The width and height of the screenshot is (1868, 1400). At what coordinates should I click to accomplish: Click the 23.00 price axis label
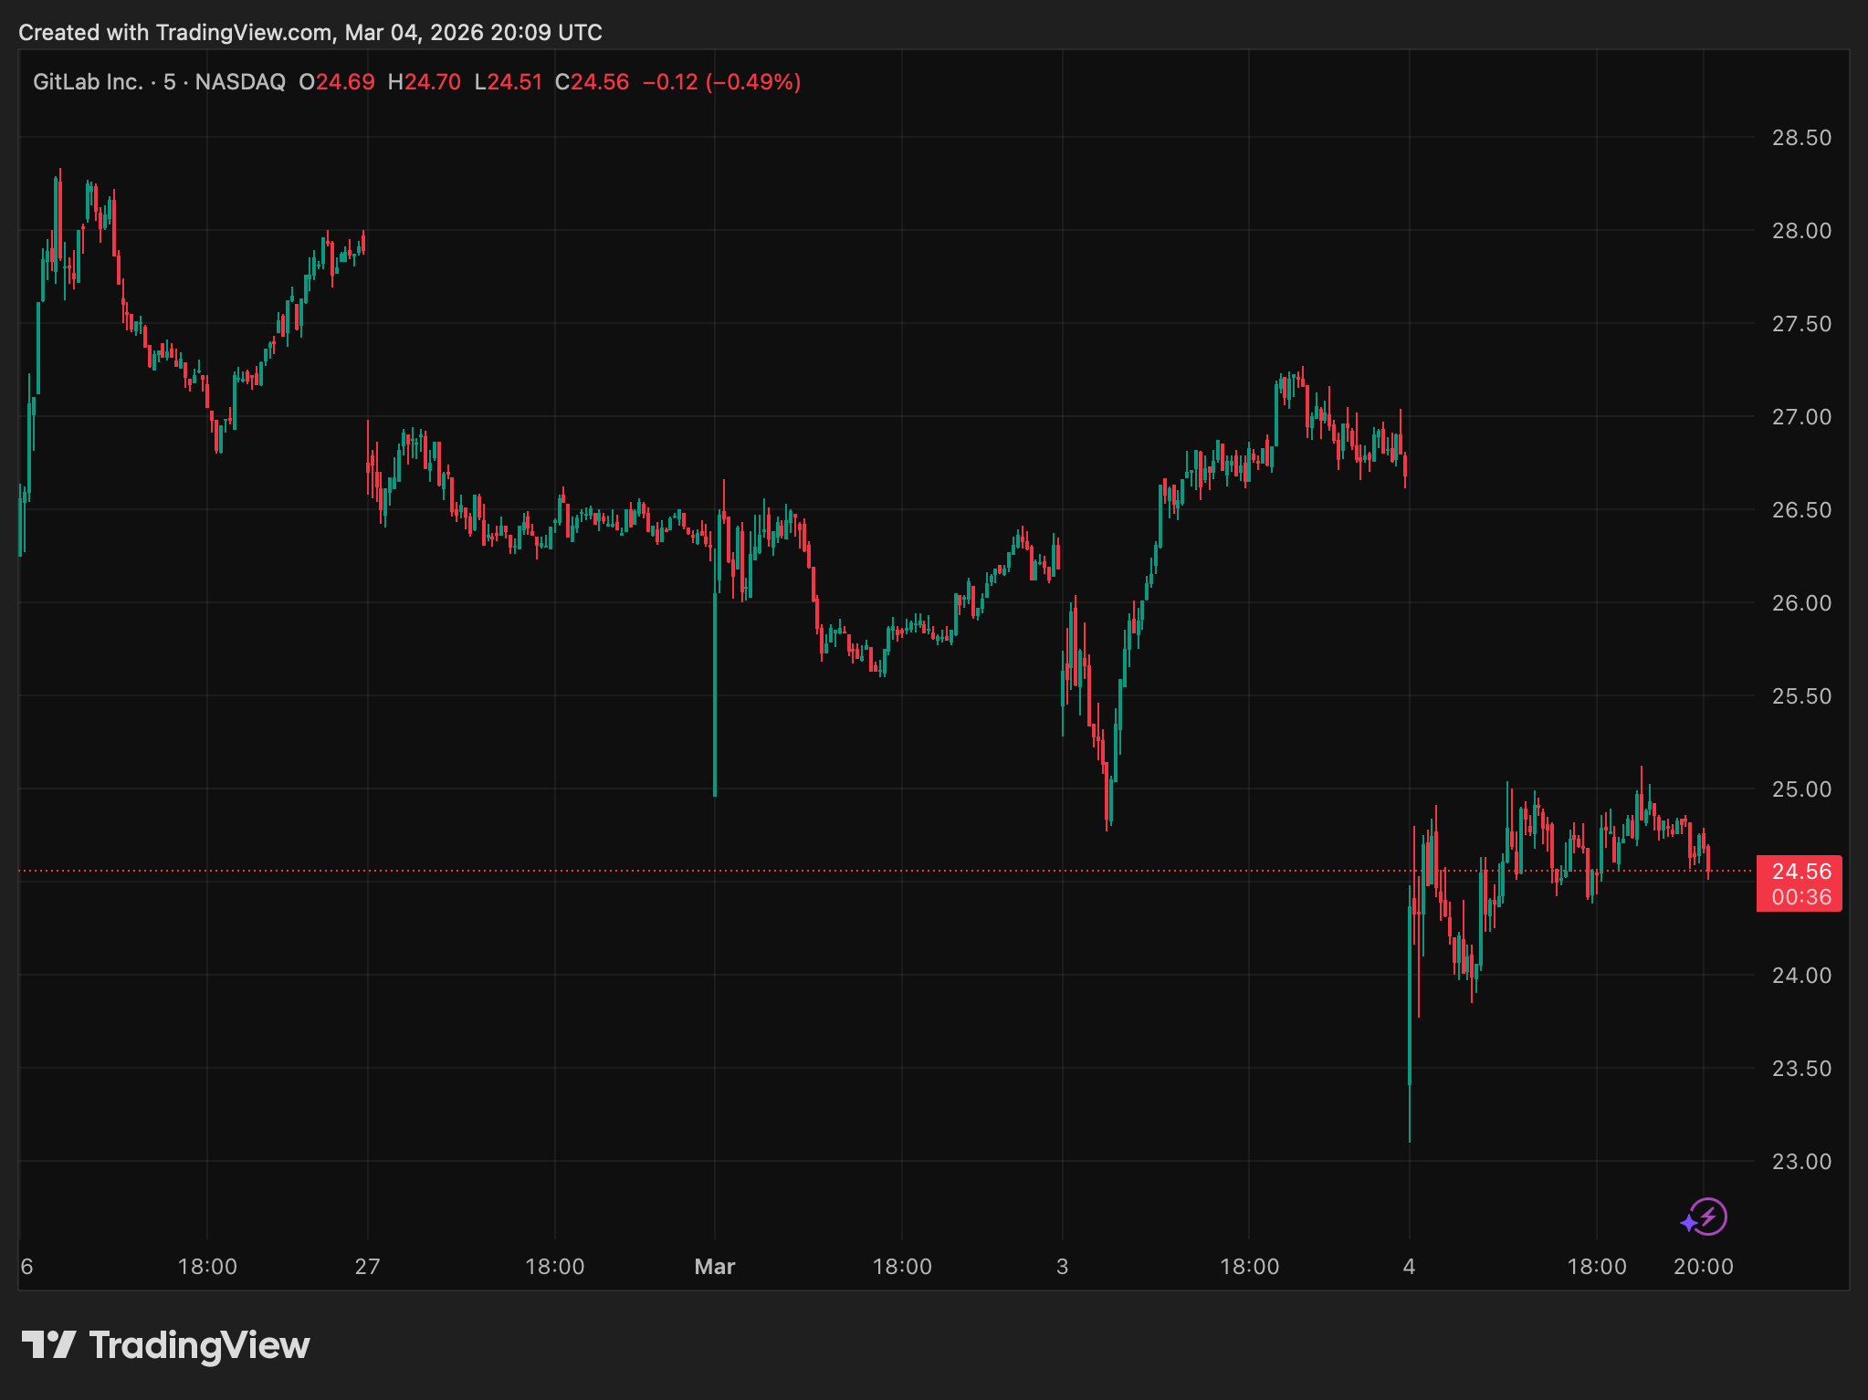coord(1800,1162)
